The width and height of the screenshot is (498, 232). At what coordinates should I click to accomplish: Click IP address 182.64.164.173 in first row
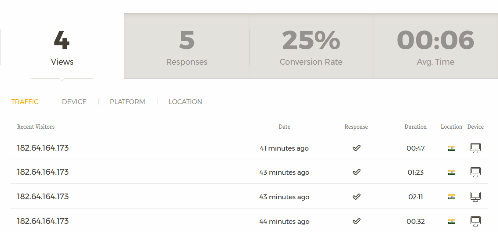[x=43, y=148]
